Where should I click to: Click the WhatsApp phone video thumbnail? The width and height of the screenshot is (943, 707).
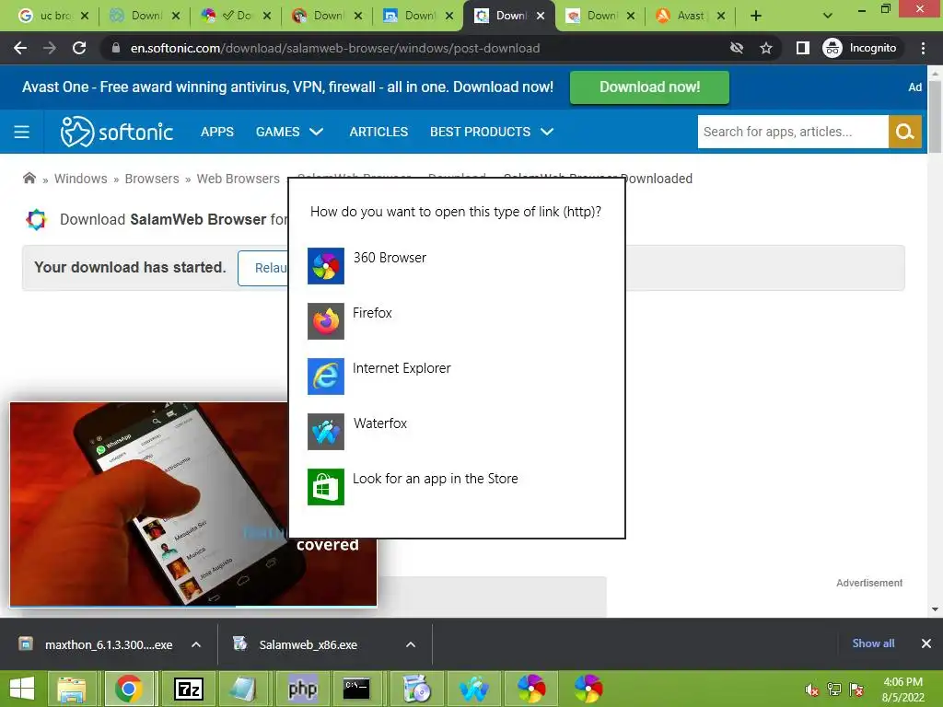193,504
